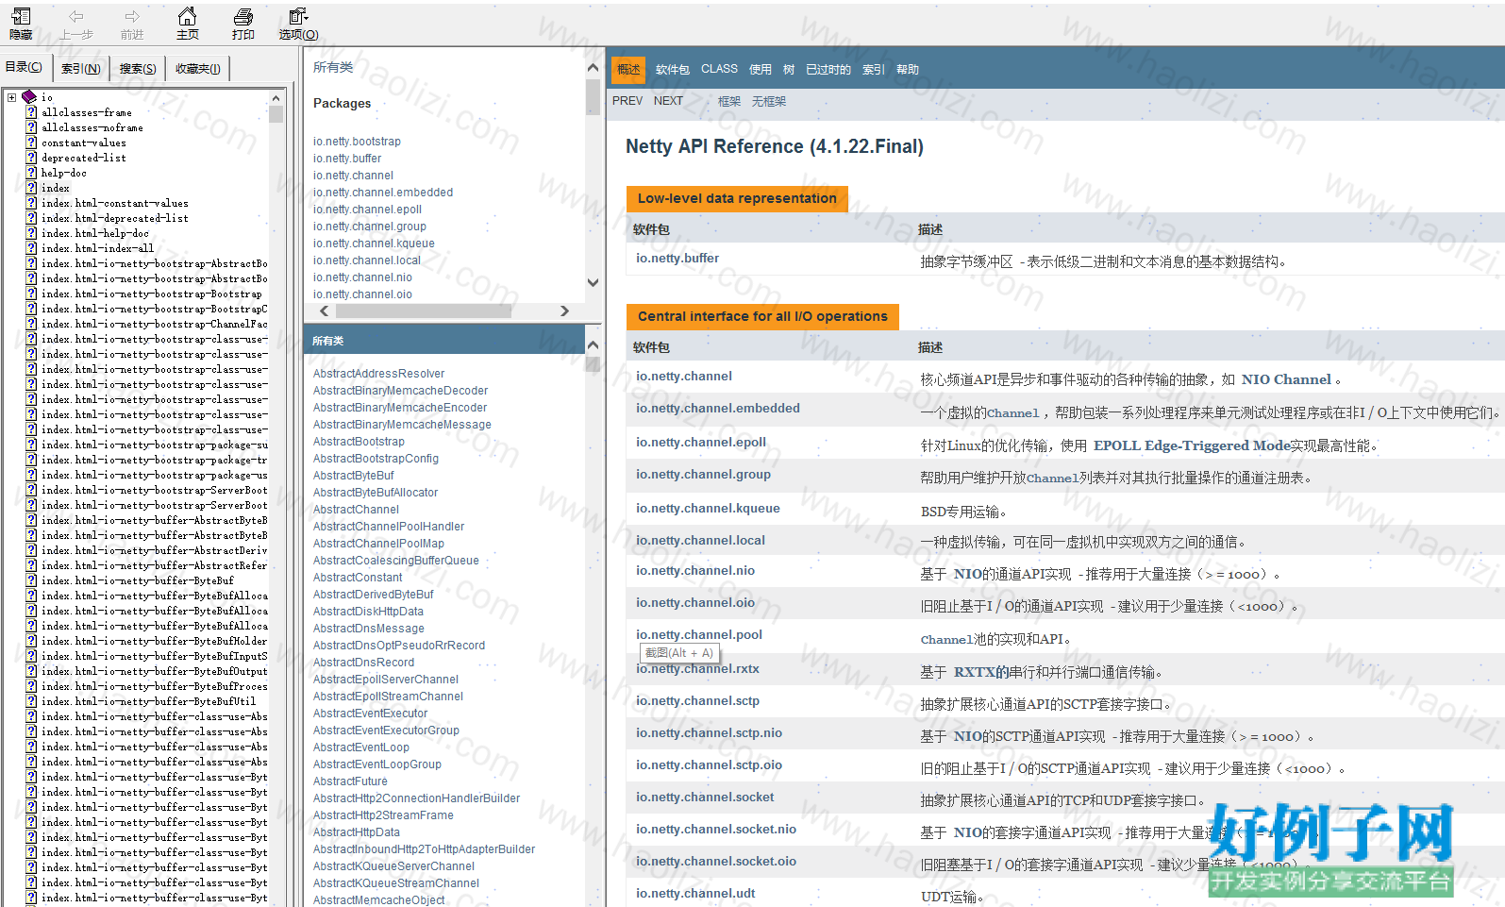Click the class list frame scroll-up arrow
This screenshot has width=1505, height=907.
point(593,344)
